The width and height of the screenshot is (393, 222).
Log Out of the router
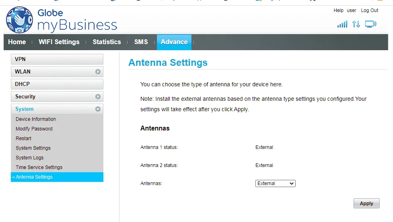[x=369, y=10]
